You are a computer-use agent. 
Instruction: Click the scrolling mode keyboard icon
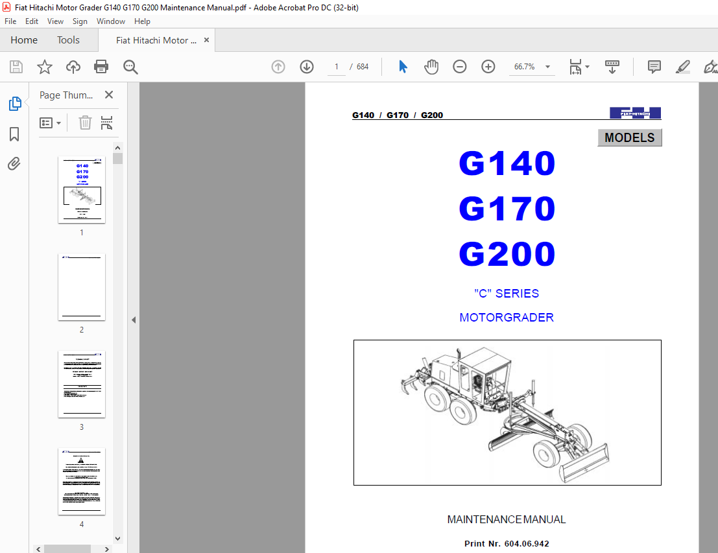pos(612,67)
